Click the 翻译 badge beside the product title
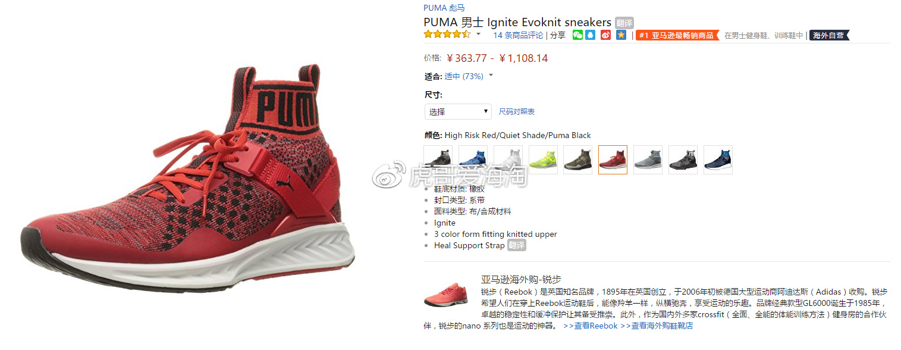 (624, 23)
